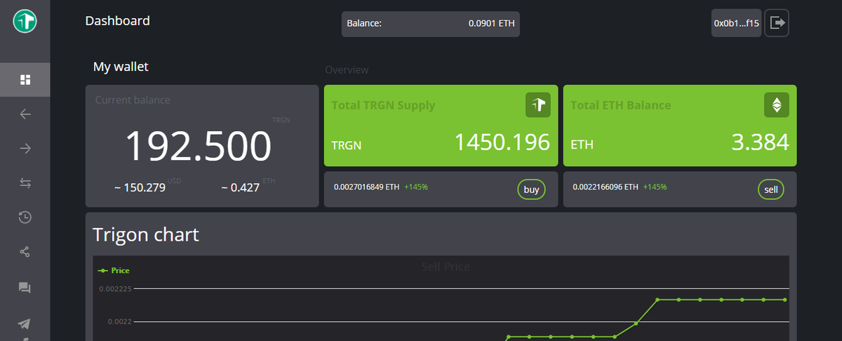Click the 0.0022166096 ETH sell price
The image size is (842, 341).
[x=606, y=187]
